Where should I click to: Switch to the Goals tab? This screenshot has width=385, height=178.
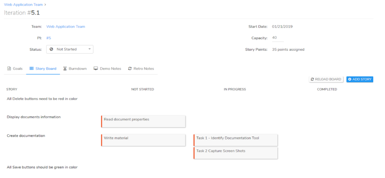click(x=15, y=69)
